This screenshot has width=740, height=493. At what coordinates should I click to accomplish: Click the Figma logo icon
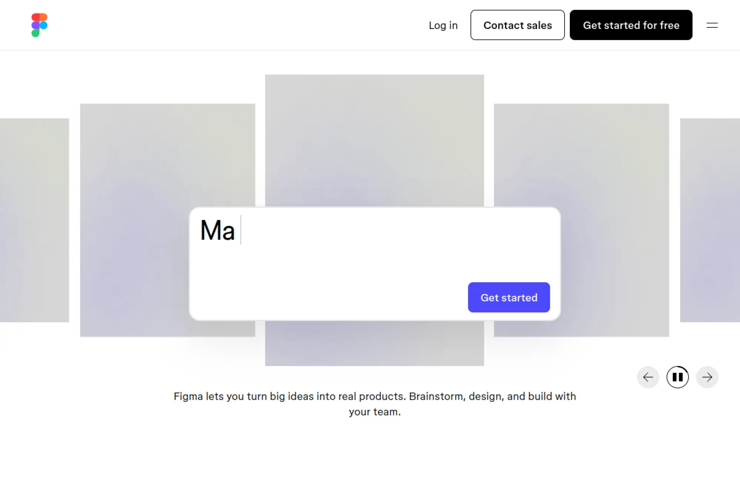pyautogui.click(x=39, y=25)
